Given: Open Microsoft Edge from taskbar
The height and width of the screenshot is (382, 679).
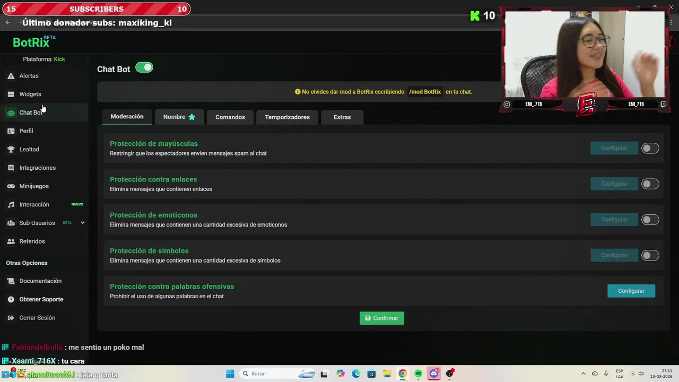Looking at the screenshot, I should click(355, 374).
